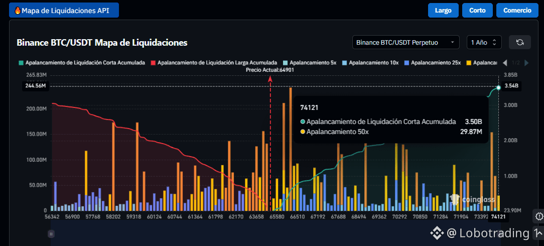This screenshot has height=246, width=544.
Task: Toggle Liquidación Corta Acumulada legend series
Action: tap(82, 63)
